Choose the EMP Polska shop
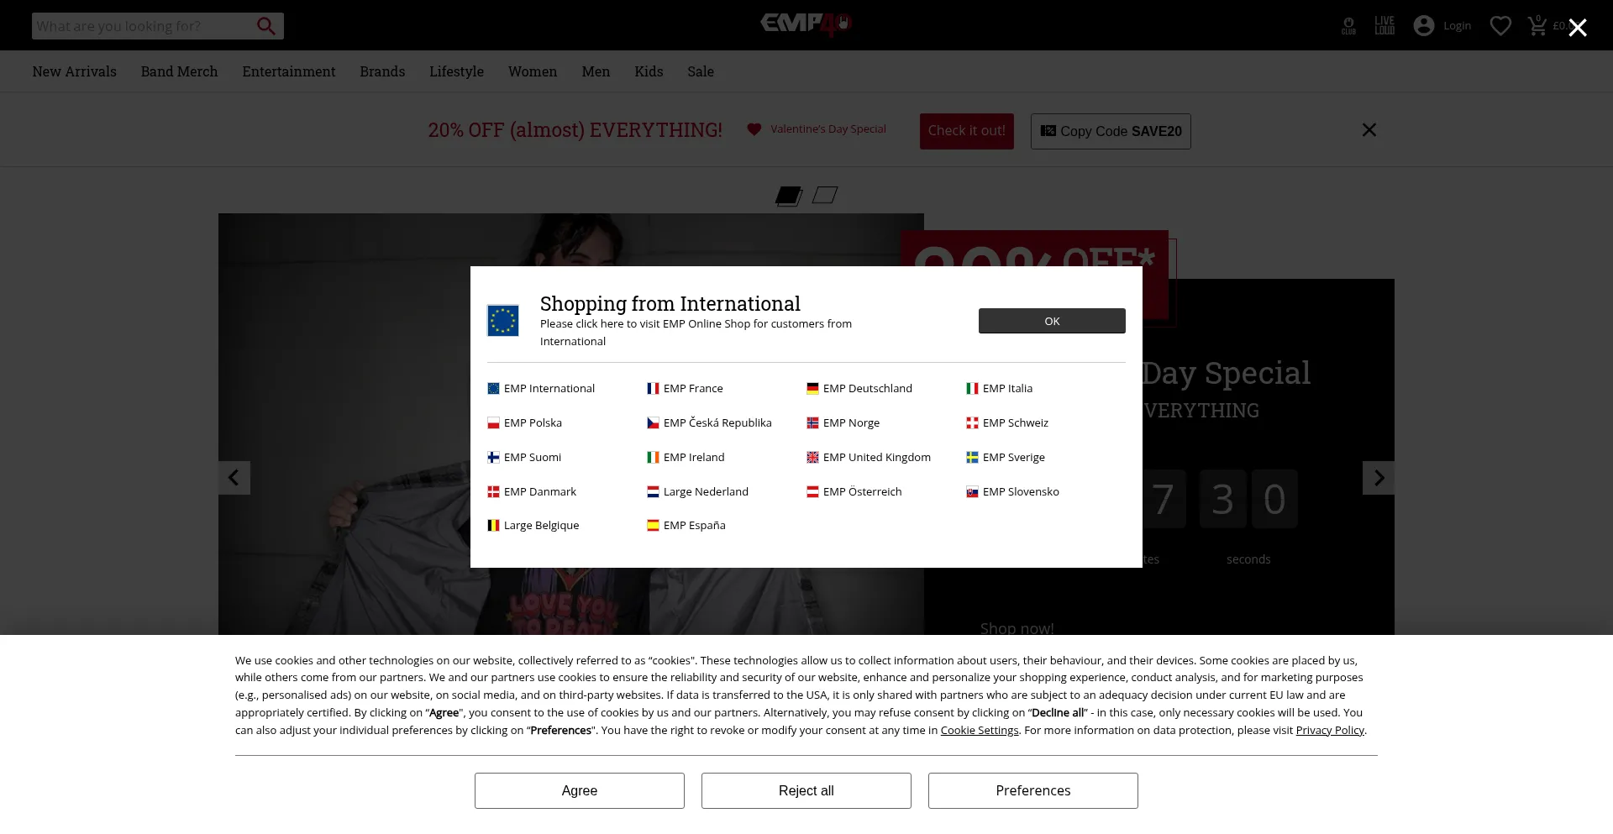Viewport: 1613px width, 834px height. [525, 422]
